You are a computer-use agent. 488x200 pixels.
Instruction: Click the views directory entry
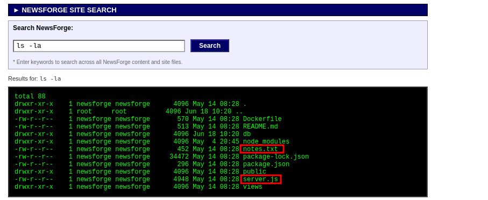pos(252,187)
